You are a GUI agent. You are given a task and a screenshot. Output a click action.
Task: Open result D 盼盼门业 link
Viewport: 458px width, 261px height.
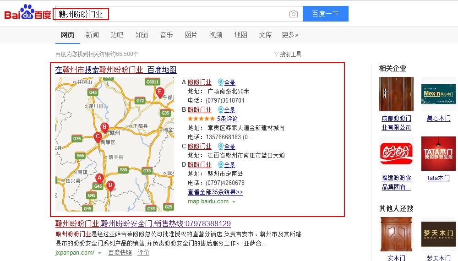(200, 165)
